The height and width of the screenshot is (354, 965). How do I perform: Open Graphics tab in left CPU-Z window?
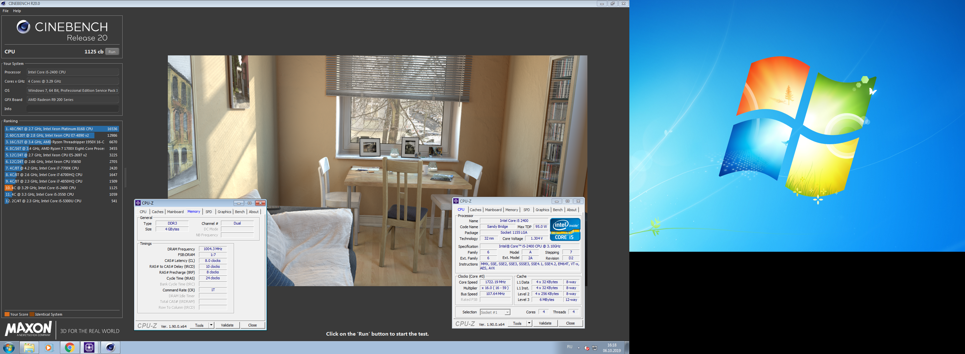[225, 212]
